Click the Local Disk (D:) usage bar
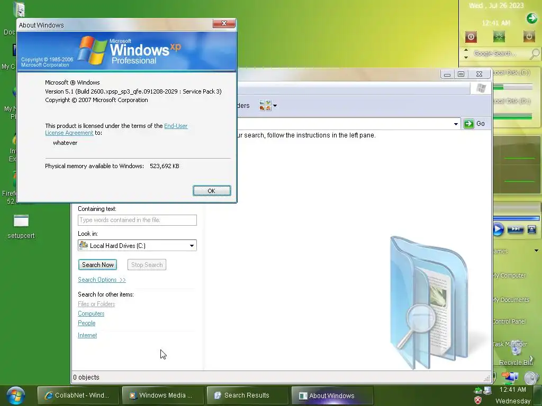The width and height of the screenshot is (542, 406). point(512,117)
